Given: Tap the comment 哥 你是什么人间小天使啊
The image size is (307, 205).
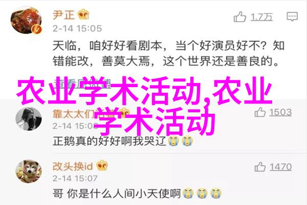Looking at the screenshot, I should click(137, 194).
